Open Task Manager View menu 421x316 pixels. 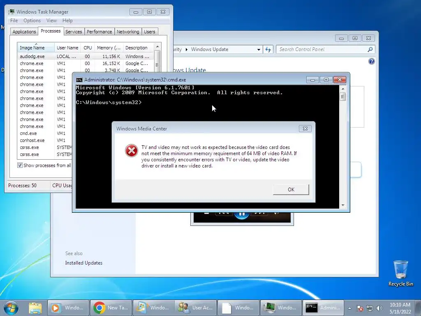[51, 21]
